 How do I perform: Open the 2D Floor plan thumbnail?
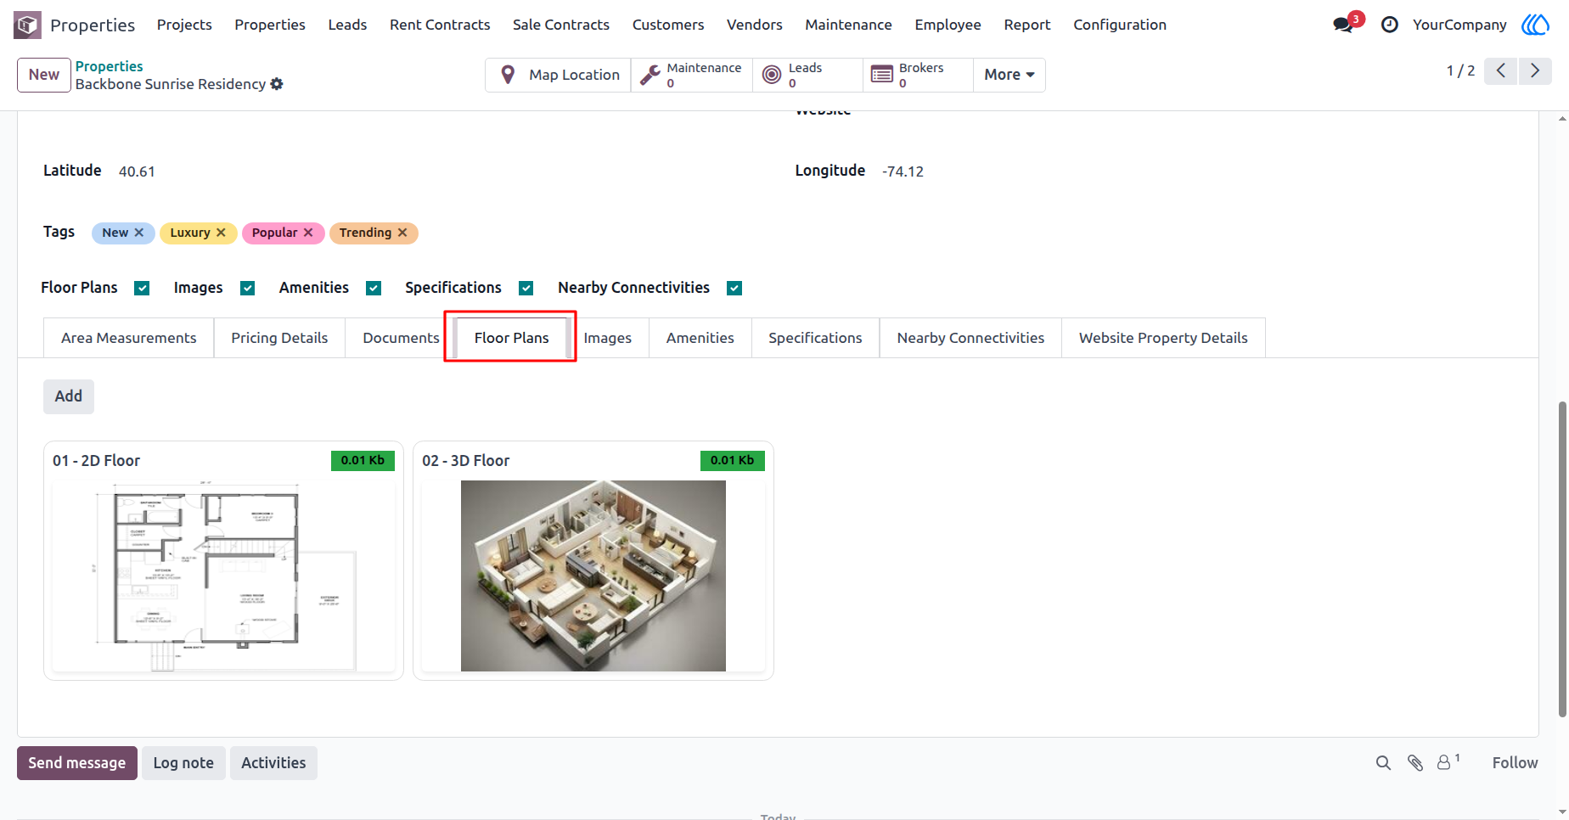(x=223, y=576)
